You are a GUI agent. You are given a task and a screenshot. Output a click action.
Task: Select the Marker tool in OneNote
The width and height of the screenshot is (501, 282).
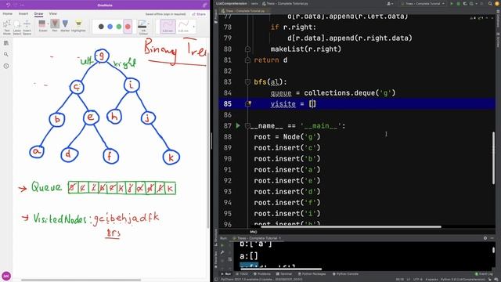pyautogui.click(x=65, y=26)
